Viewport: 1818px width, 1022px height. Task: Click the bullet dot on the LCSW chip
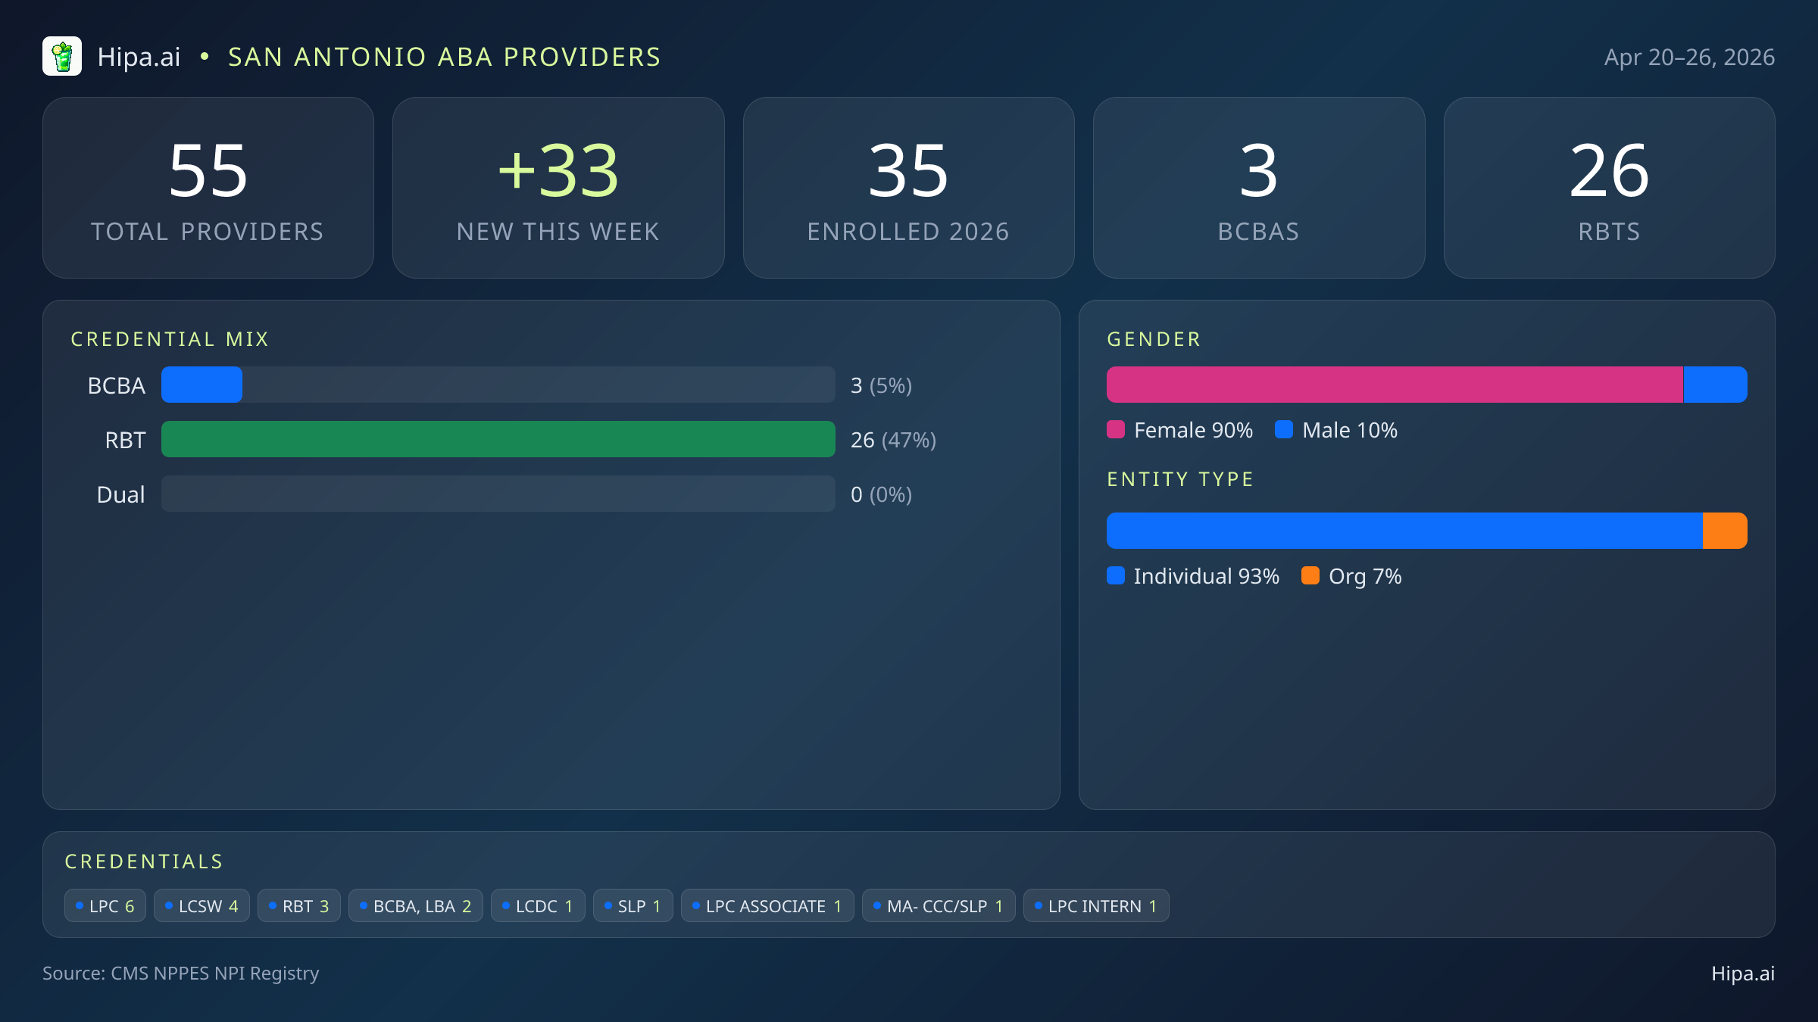click(x=168, y=905)
